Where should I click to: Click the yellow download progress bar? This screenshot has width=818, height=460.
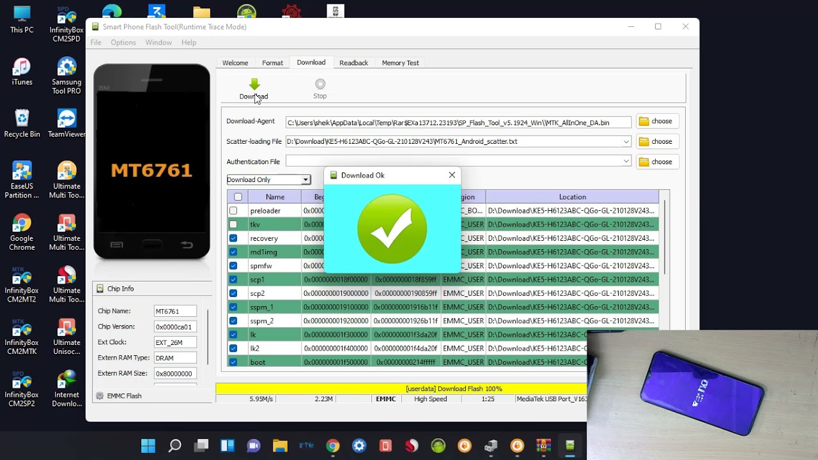pos(401,388)
